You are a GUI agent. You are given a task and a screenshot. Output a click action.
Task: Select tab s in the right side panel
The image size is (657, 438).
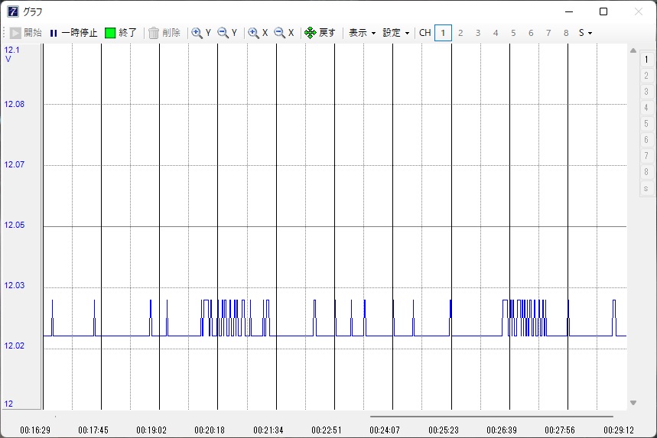646,188
